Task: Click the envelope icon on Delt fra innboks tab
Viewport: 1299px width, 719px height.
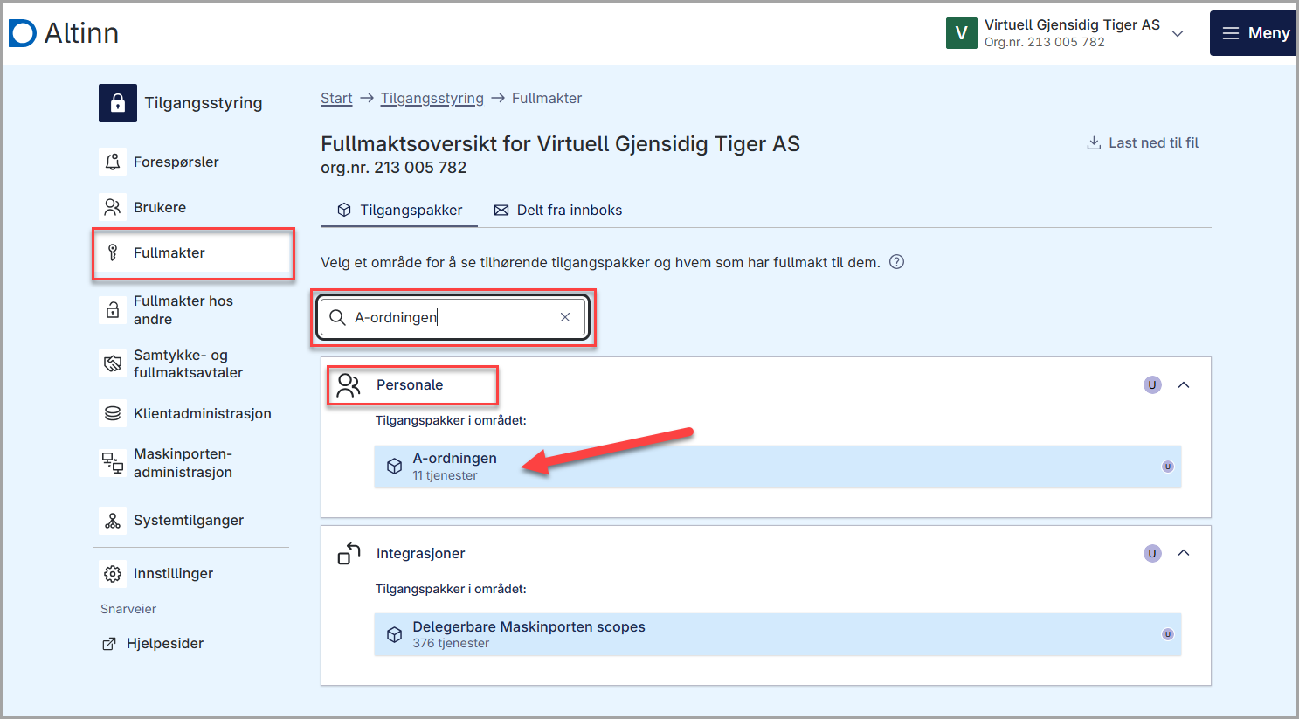Action: tap(501, 211)
